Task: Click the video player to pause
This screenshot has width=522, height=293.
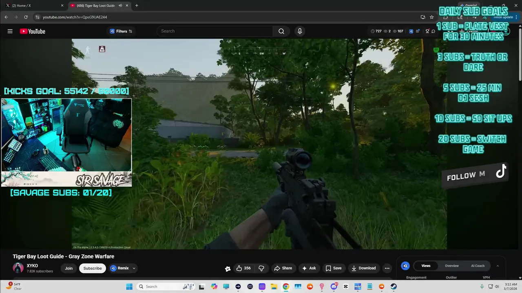Action: click(259, 144)
